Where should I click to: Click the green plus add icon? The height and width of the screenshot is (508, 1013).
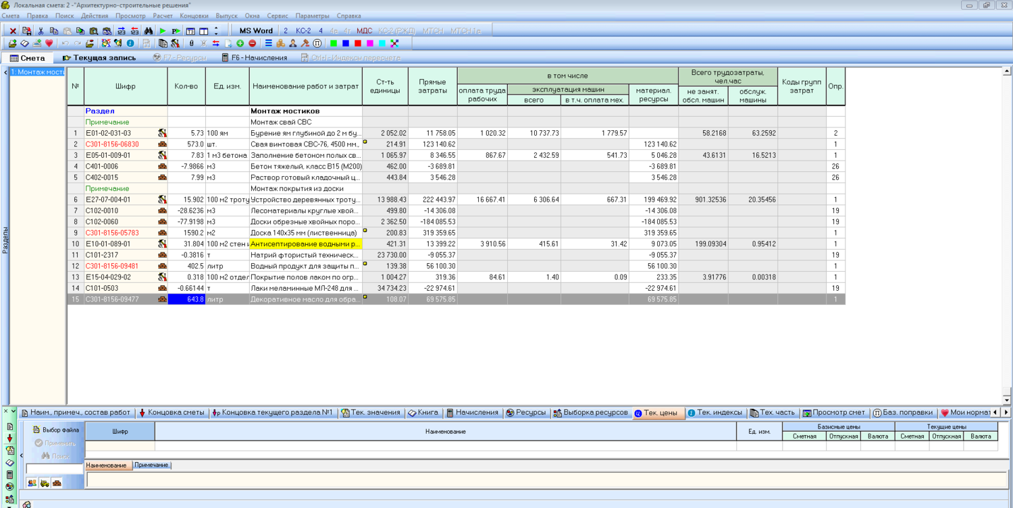[x=240, y=43]
